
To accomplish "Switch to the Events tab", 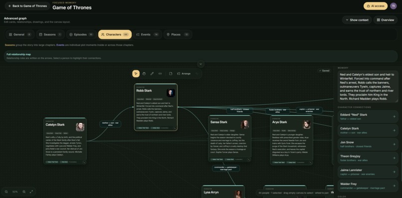I will point(148,34).
